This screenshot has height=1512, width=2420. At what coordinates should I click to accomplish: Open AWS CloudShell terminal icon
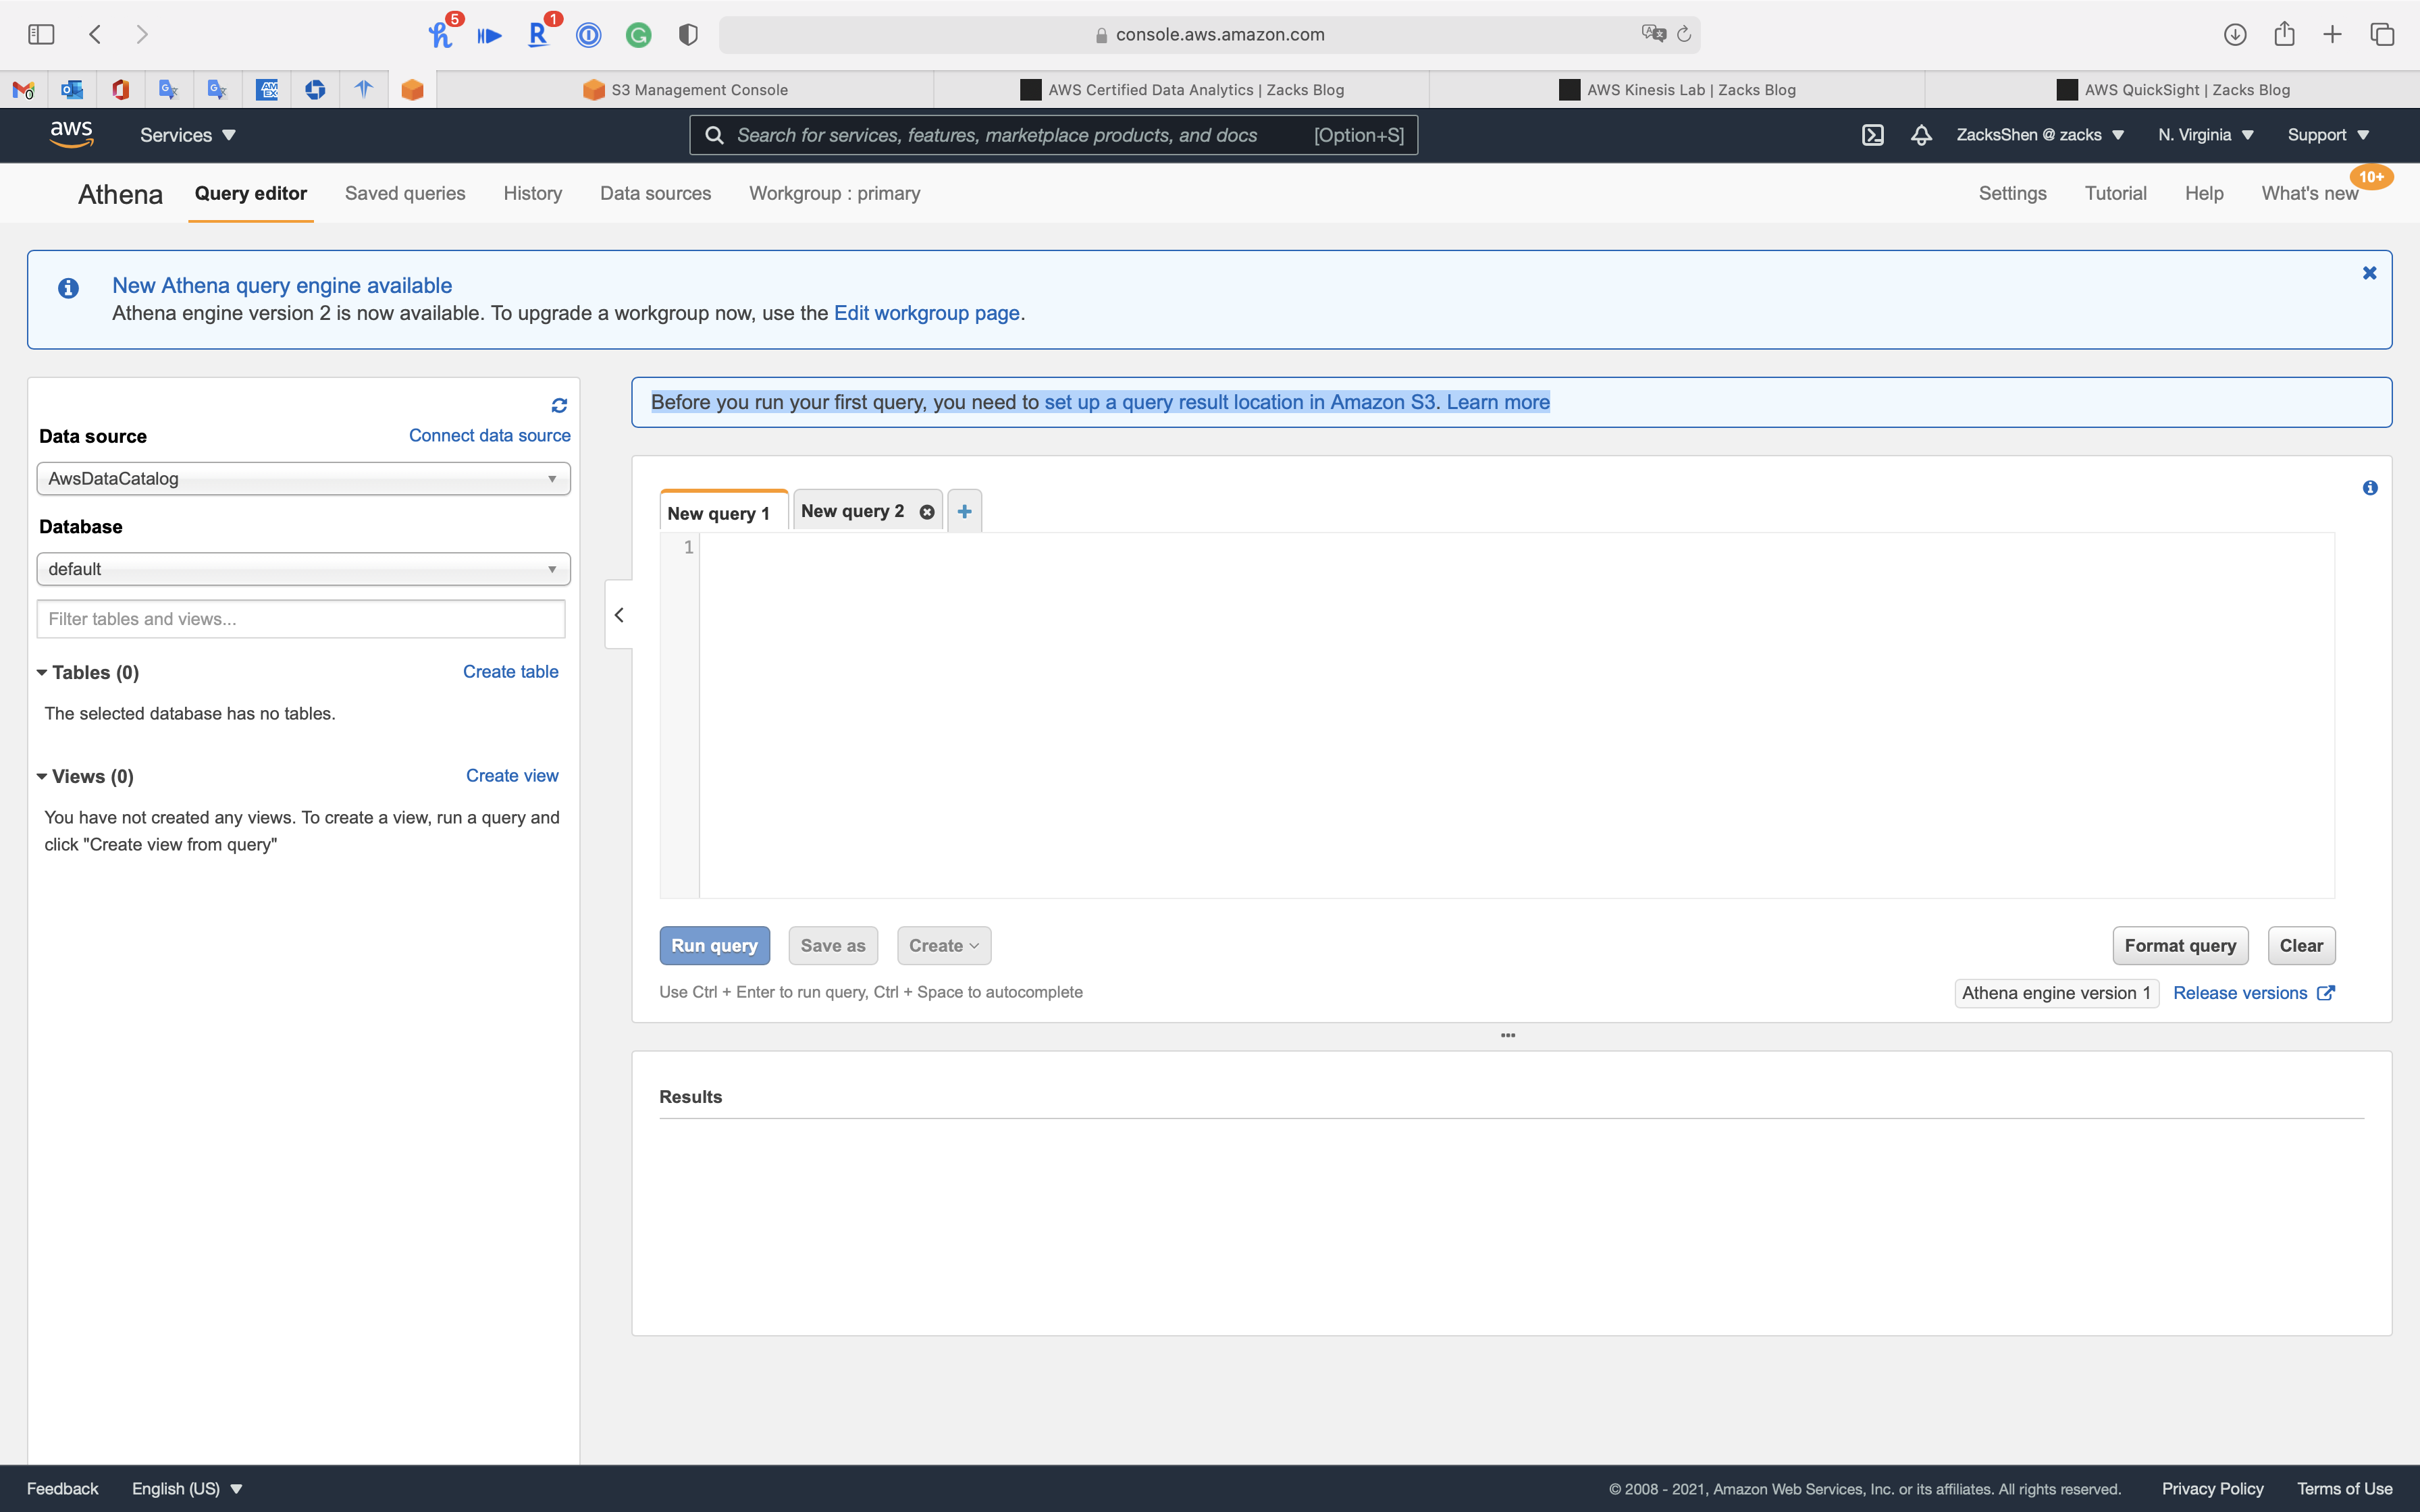(x=1872, y=135)
